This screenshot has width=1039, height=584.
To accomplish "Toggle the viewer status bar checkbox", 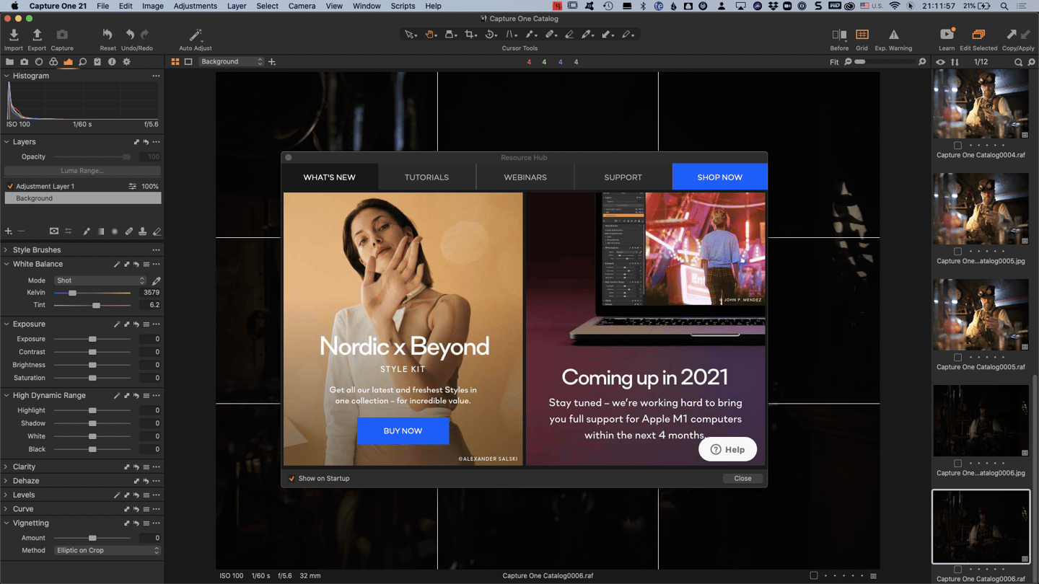I will click(814, 576).
